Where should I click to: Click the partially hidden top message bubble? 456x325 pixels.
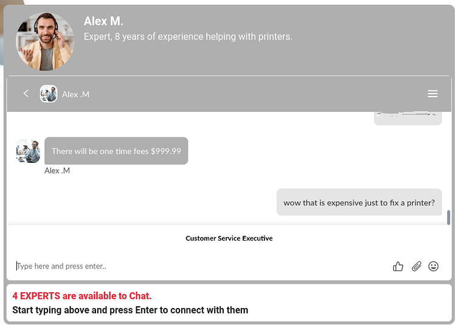coord(408,118)
